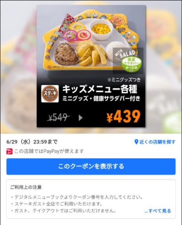Click the デジタルメニューブック usage note line
This screenshot has width=182, height=225.
(77, 197)
